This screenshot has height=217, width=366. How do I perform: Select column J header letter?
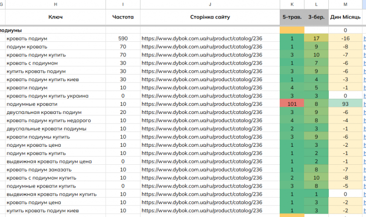point(210,4)
